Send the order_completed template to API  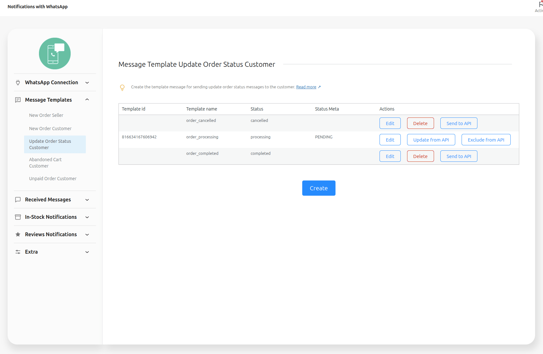[x=458, y=156]
